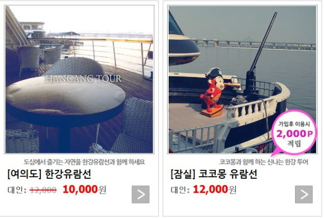Click the struck-through 12,000 original price
This screenshot has height=218, width=324.
click(43, 190)
